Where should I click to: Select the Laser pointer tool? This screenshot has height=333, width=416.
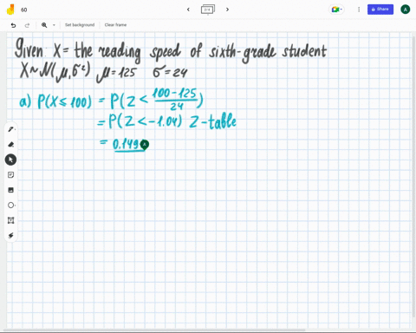[x=10, y=236]
